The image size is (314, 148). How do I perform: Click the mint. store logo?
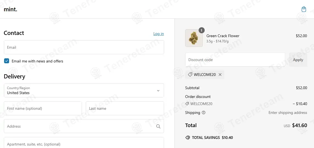11,9
